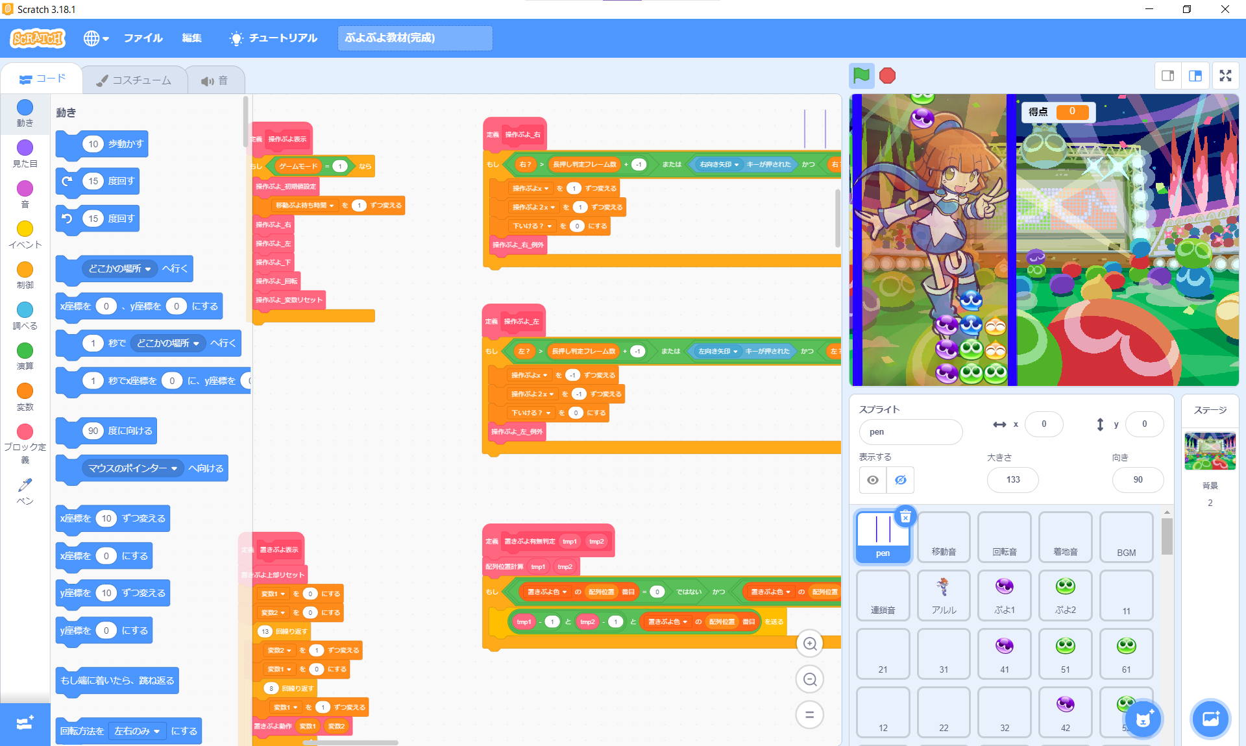Viewport: 1246px width, 746px height.
Task: Select the アルル sprite
Action: point(944,596)
